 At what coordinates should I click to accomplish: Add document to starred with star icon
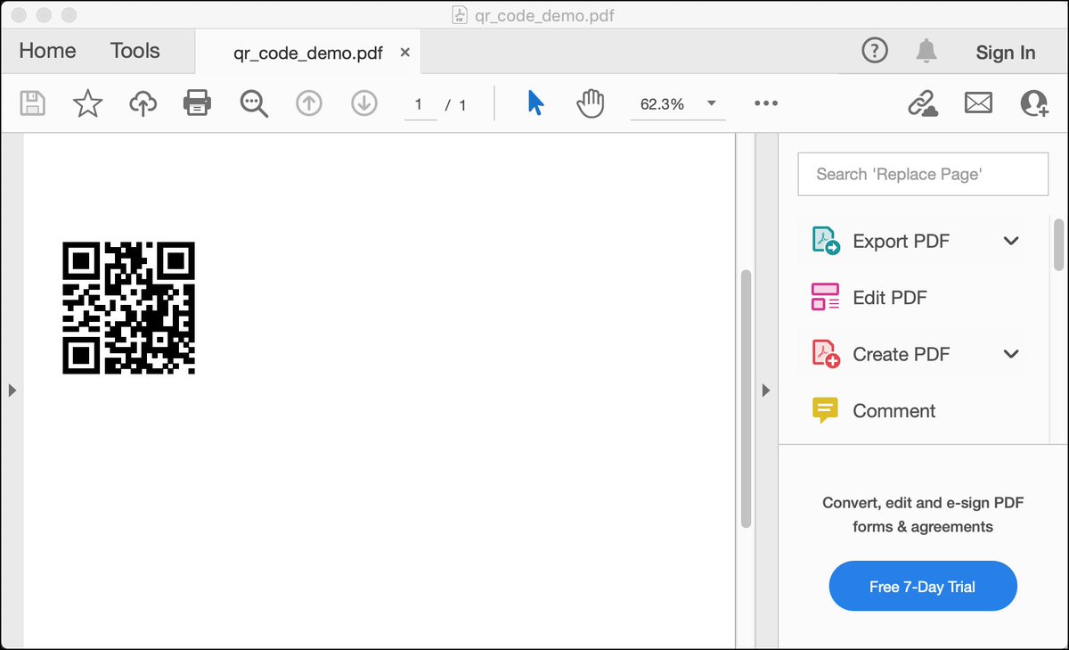(x=87, y=103)
